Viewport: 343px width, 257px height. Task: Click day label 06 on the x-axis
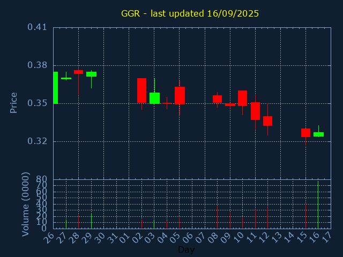click(x=188, y=238)
